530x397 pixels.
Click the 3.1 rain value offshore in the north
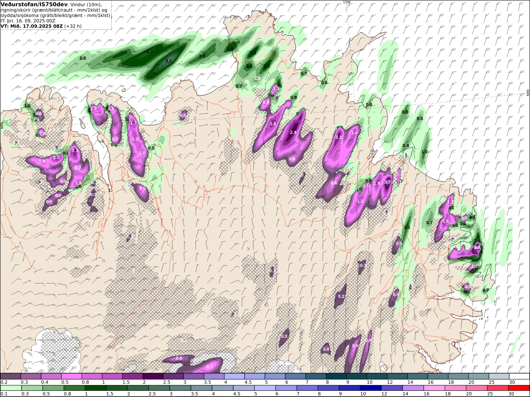(x=169, y=61)
